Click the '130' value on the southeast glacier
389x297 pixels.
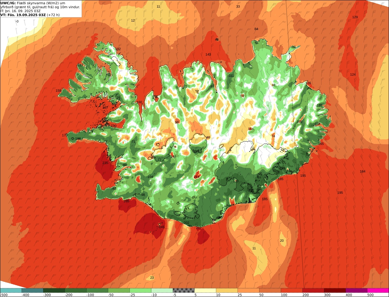point(236,181)
